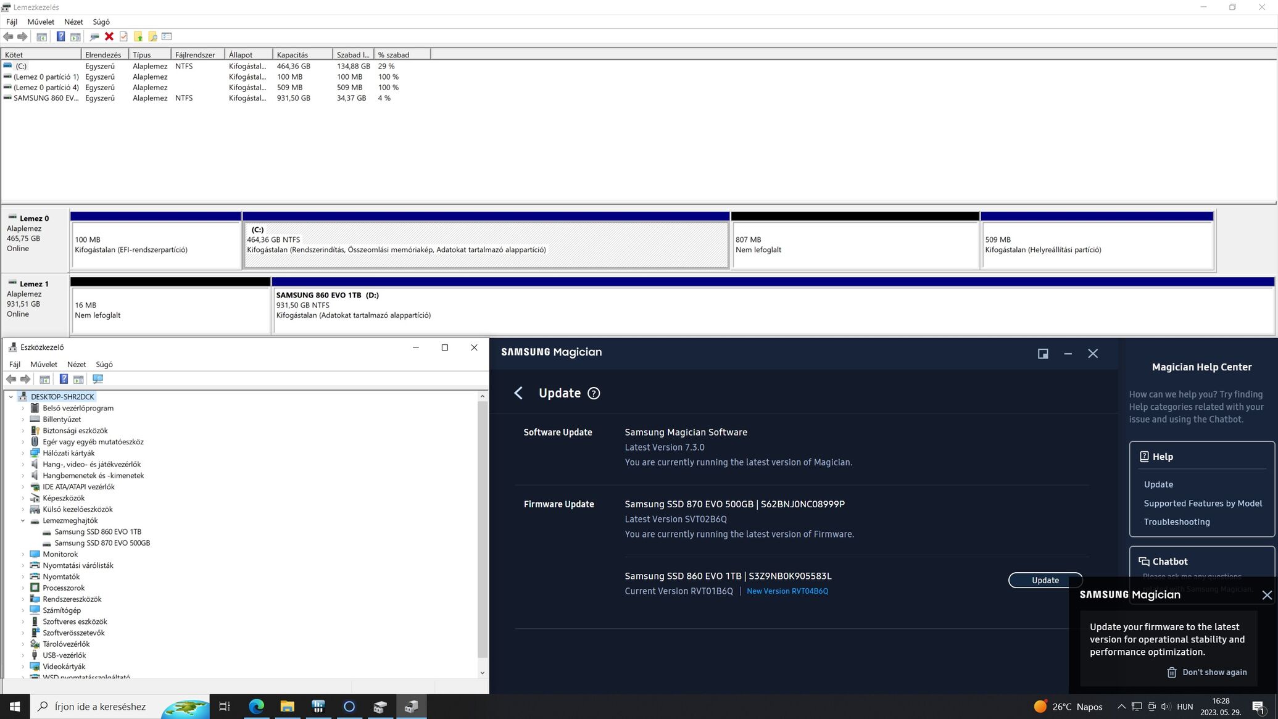Click the folder-with-magnifier icon in Disk Management toolbar

(x=152, y=37)
